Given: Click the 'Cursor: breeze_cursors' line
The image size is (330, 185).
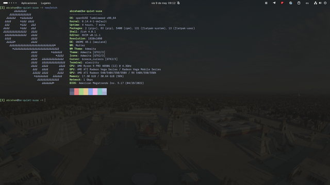Looking at the screenshot, I should click(94, 59).
